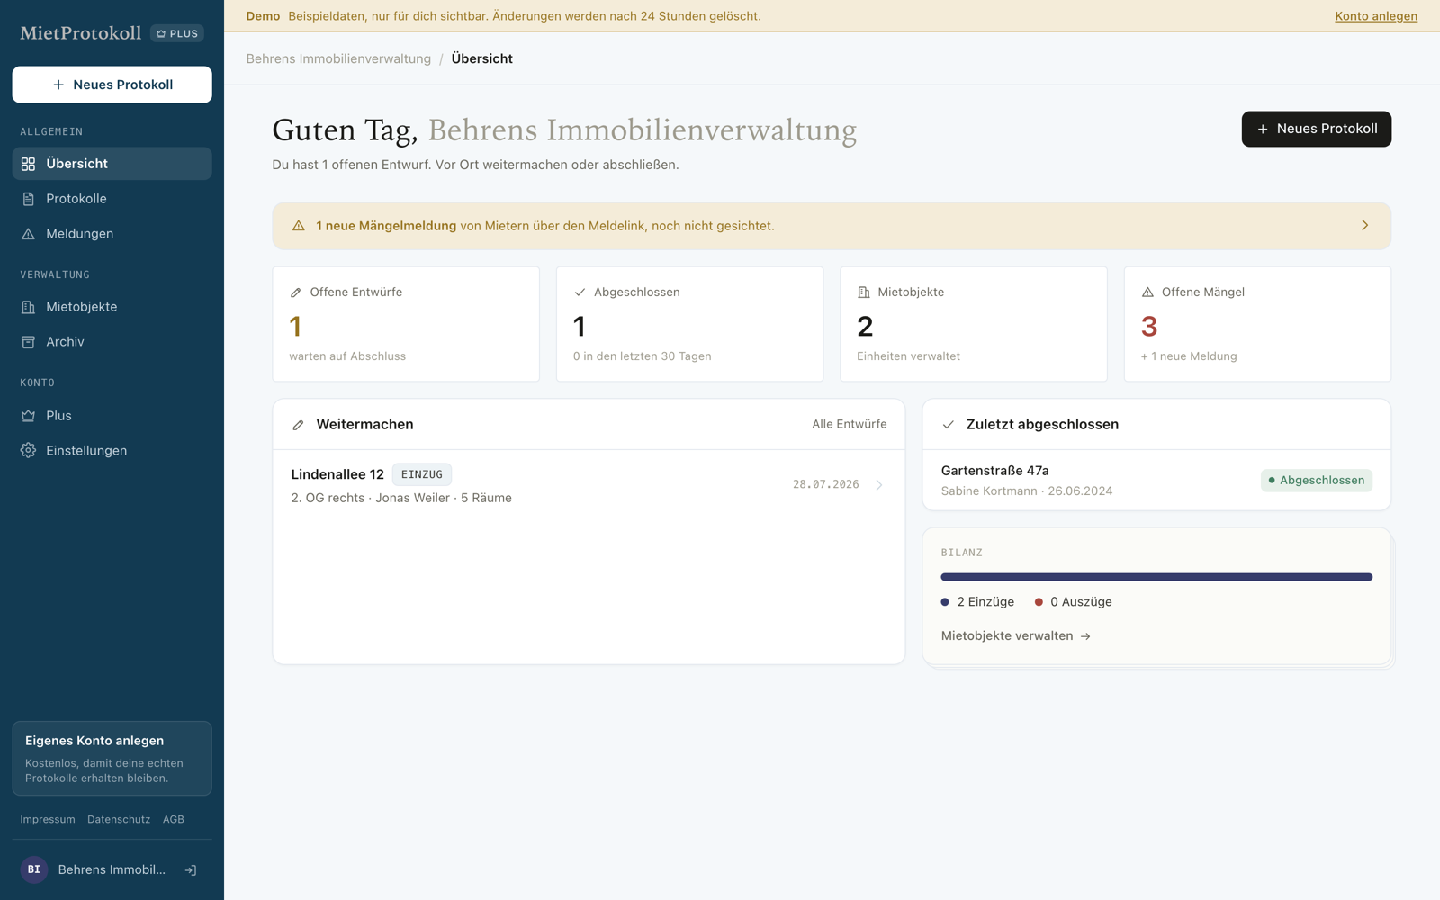Select the Mietobjekte building icon in sidebar
Viewport: 1440px width, 900px height.
point(29,307)
